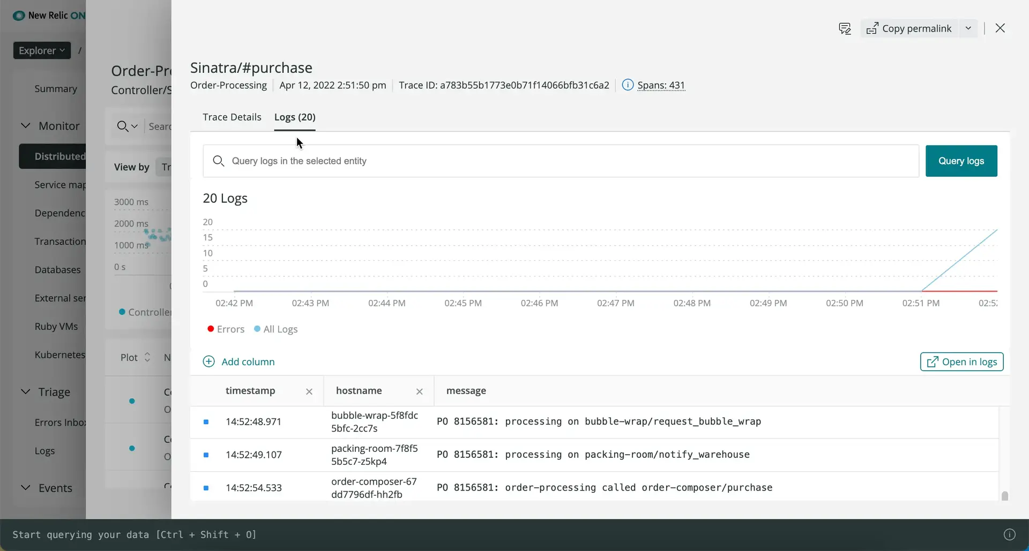This screenshot has height=551, width=1029.
Task: Open the Spans: 431 link
Action: click(x=661, y=85)
